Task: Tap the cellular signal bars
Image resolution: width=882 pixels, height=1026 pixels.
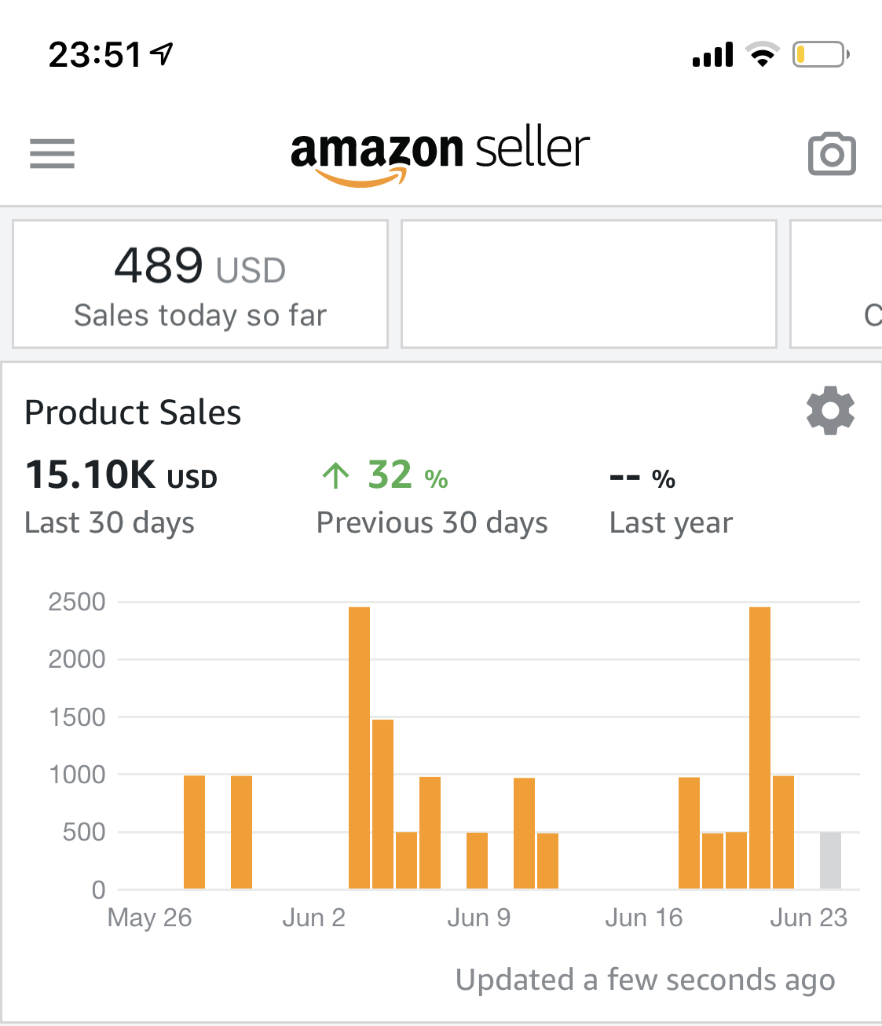Action: [712, 55]
